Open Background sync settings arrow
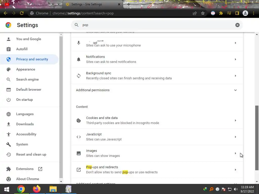This screenshot has height=194, width=259. click(235, 76)
